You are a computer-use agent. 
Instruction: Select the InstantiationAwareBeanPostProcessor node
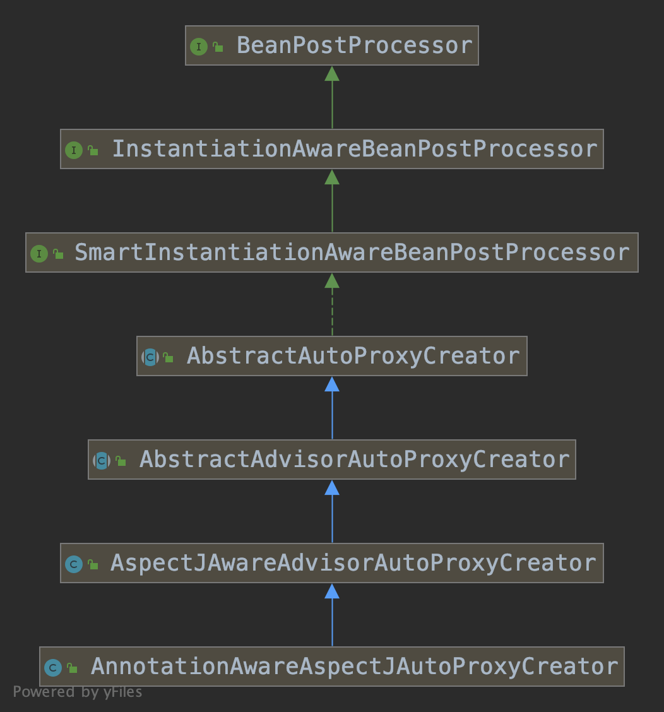coord(332,149)
